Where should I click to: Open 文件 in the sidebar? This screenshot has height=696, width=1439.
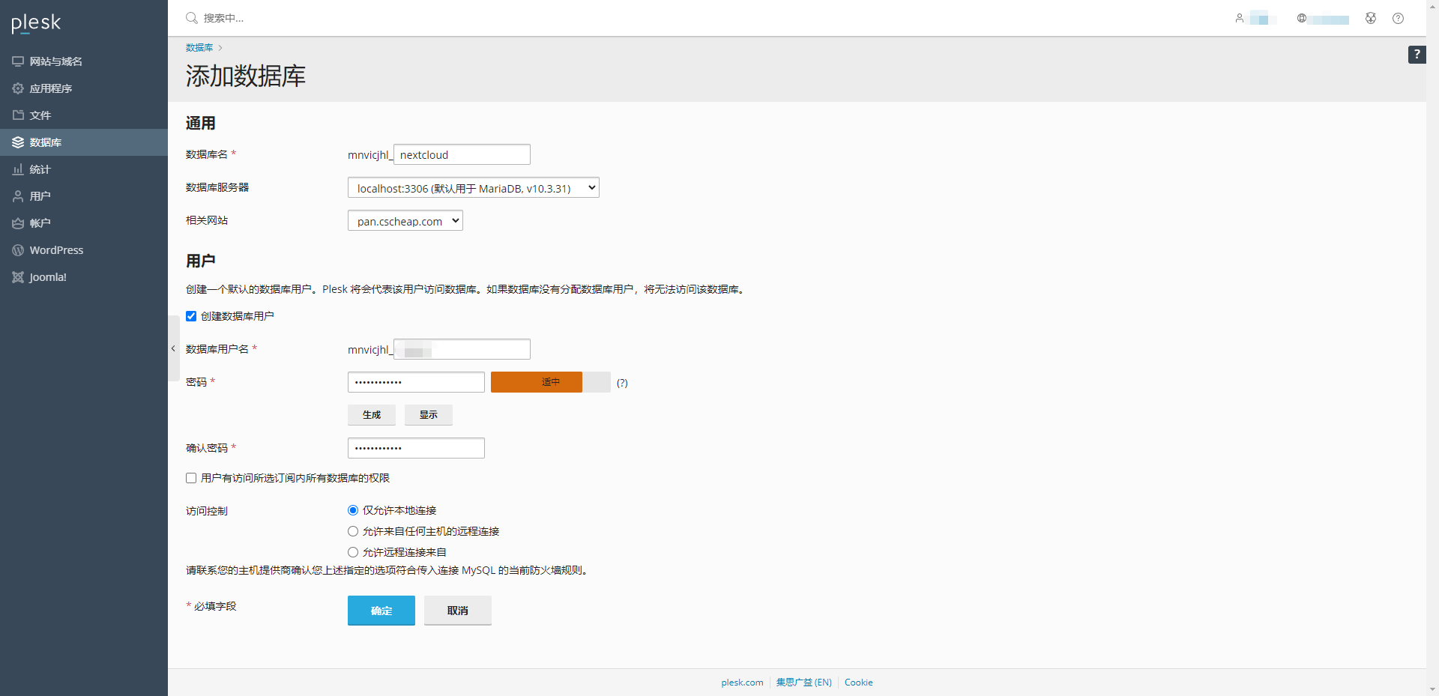84,115
